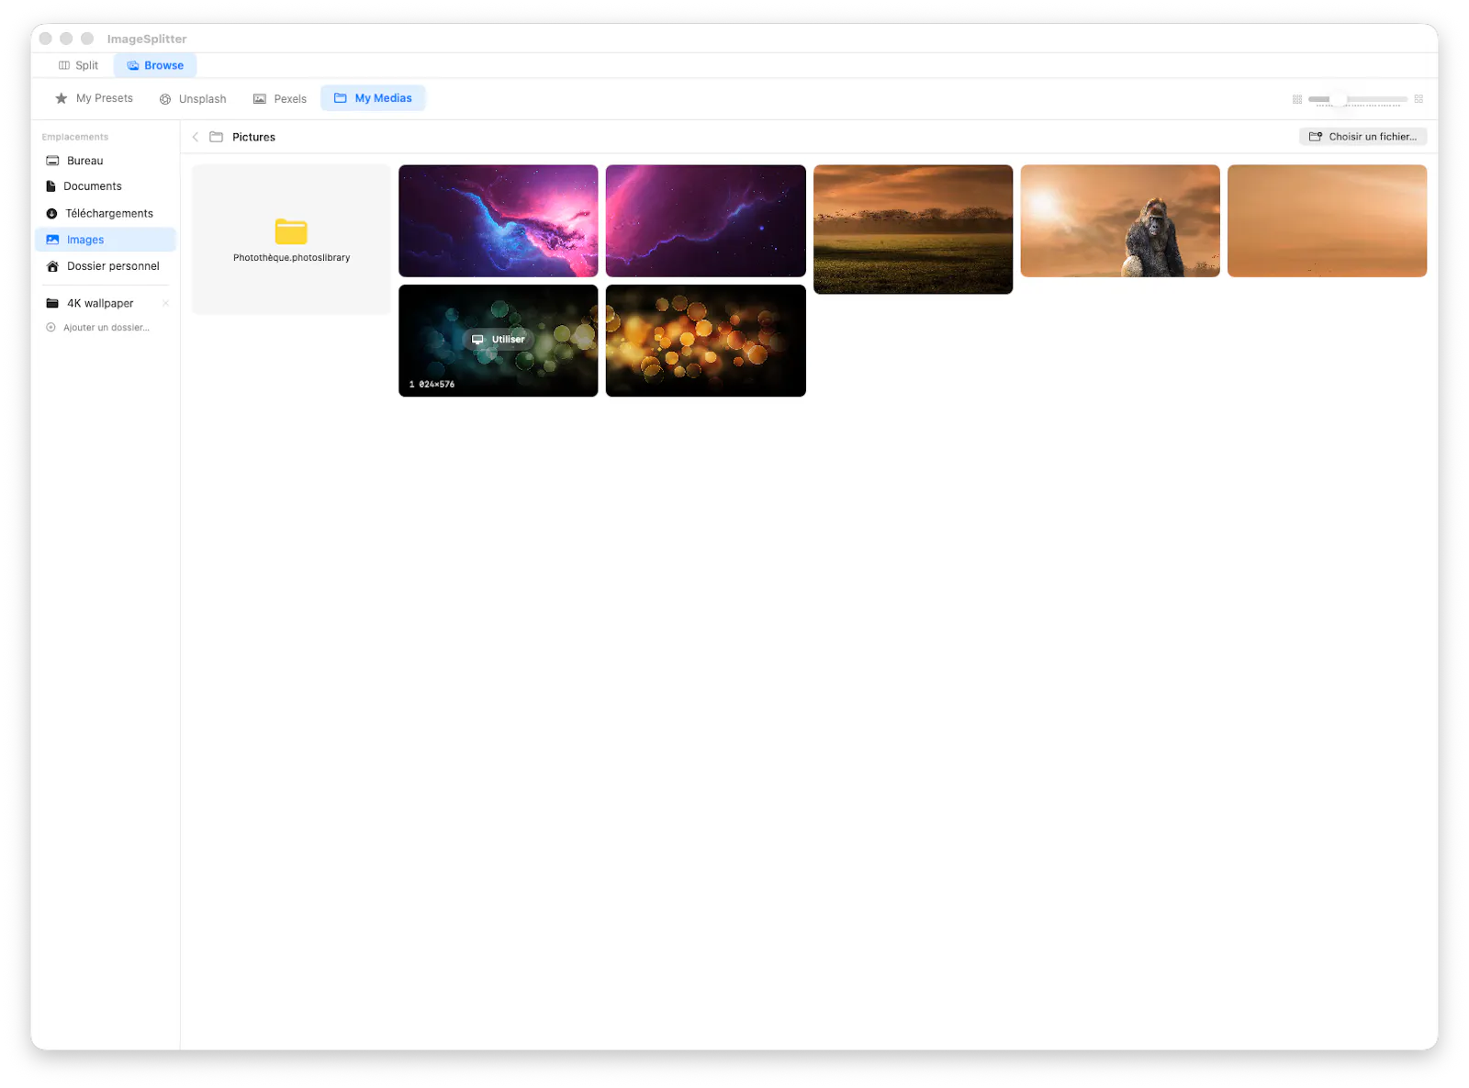
Task: Switch to the Split tab
Action: (x=78, y=65)
